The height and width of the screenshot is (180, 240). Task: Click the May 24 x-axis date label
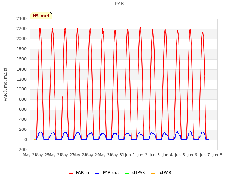click(30, 155)
